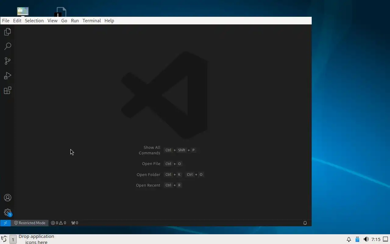Open the Go menu
Screen dimensions: 390x244
[x=64, y=21]
